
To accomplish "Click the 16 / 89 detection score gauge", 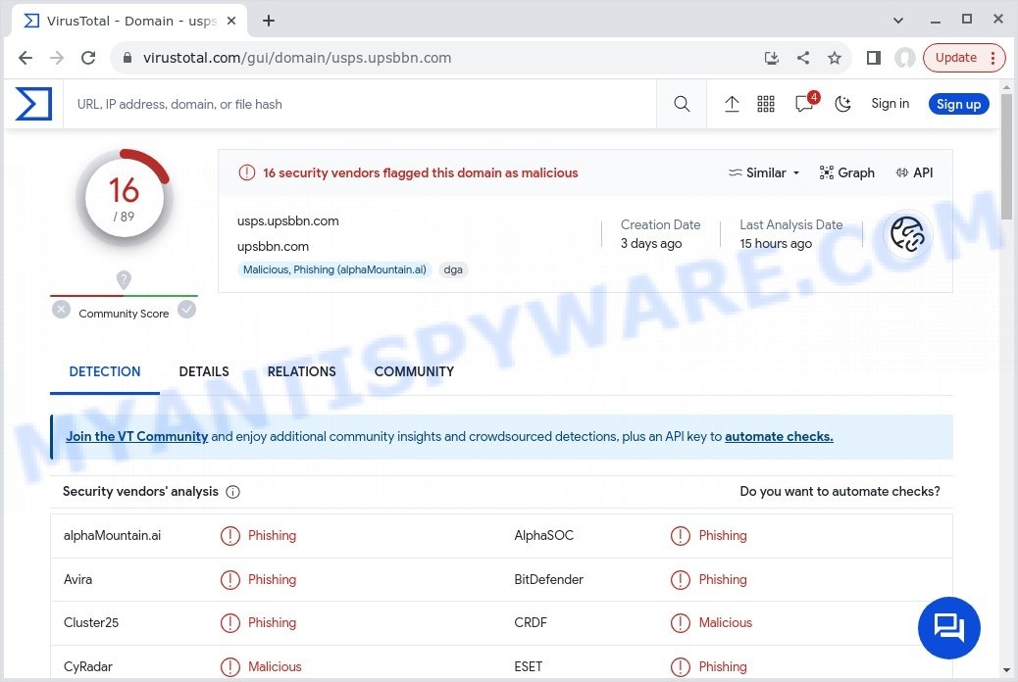I will point(124,199).
